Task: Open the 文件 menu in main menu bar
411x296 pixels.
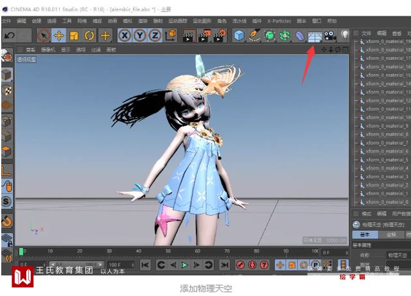Action: point(6,21)
